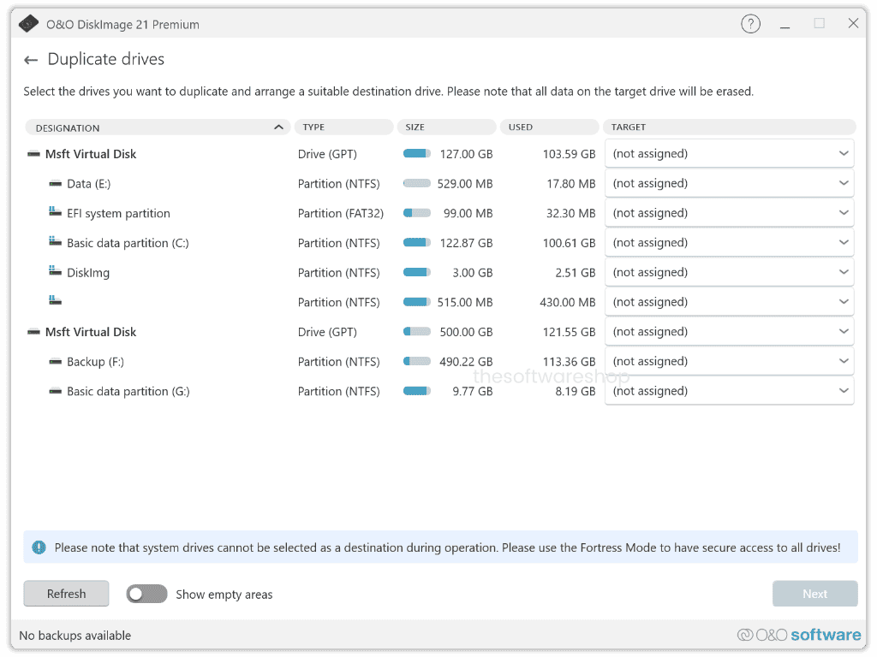Click the partition icon next to Backup (F:)
This screenshot has width=877, height=657.
click(55, 362)
